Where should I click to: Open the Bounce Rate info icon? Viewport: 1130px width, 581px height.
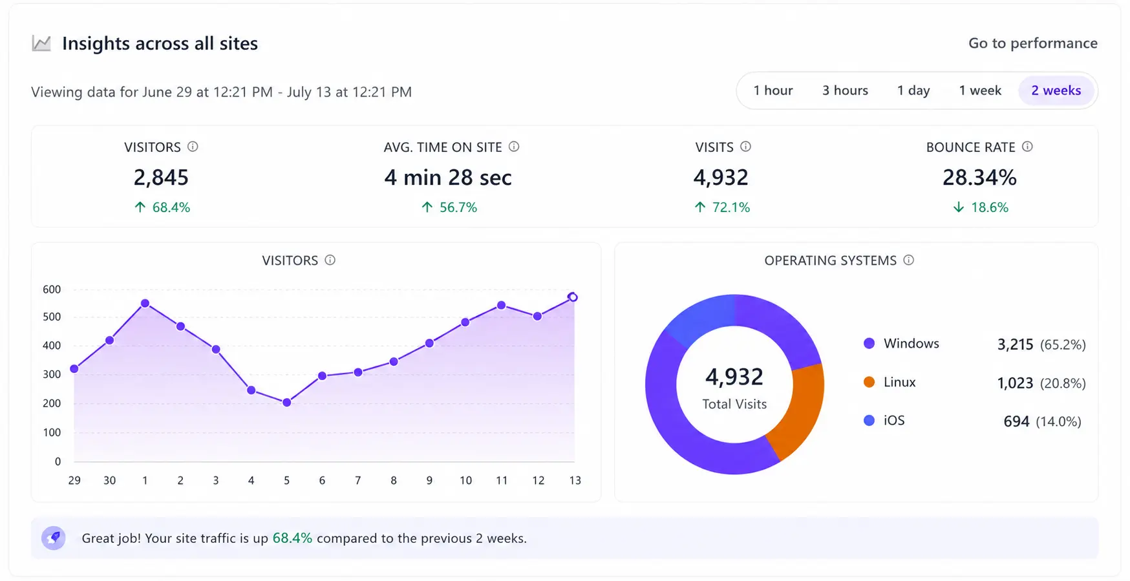(1027, 147)
